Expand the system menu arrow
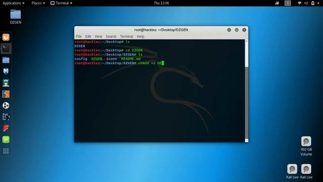 pyautogui.click(x=318, y=3)
